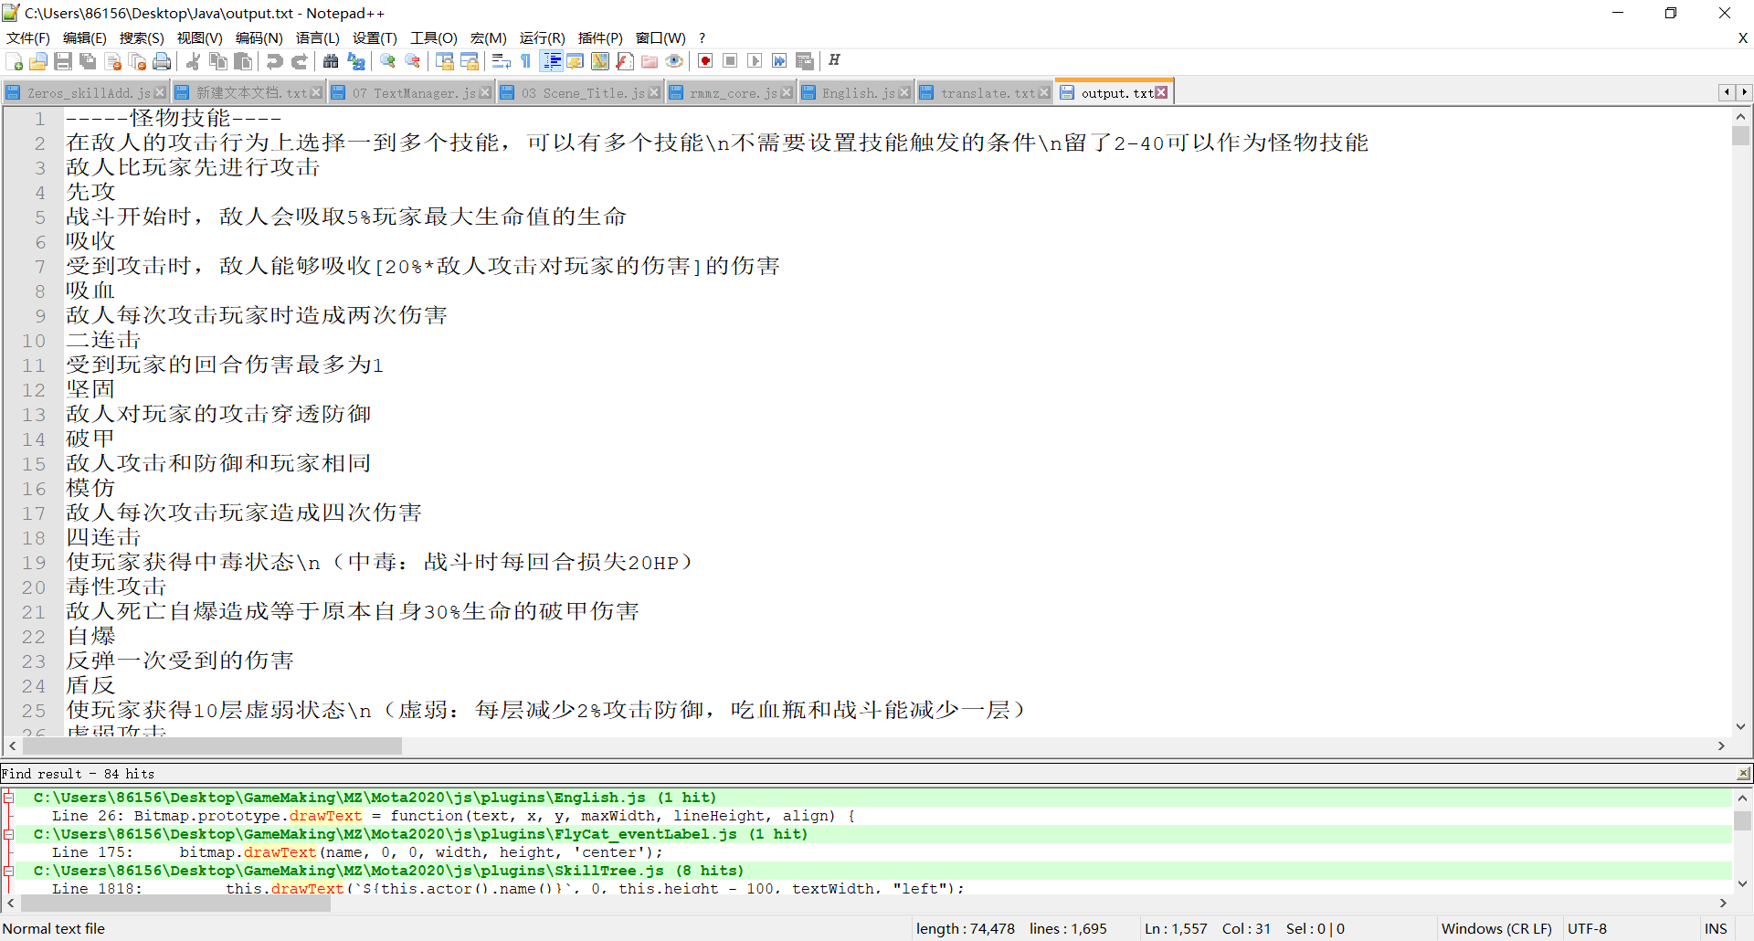The width and height of the screenshot is (1754, 941).
Task: Click the Redo arrow icon
Action: [299, 61]
